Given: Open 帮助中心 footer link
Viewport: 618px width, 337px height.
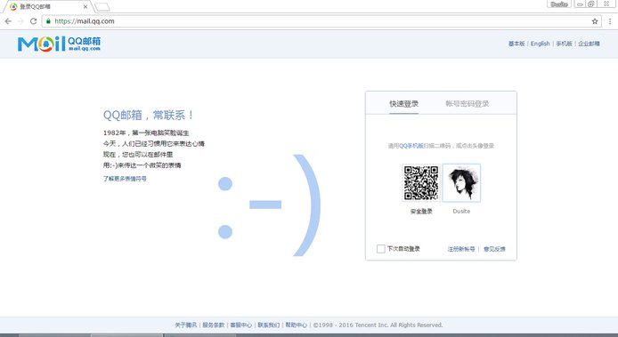Looking at the screenshot, I should [x=296, y=325].
